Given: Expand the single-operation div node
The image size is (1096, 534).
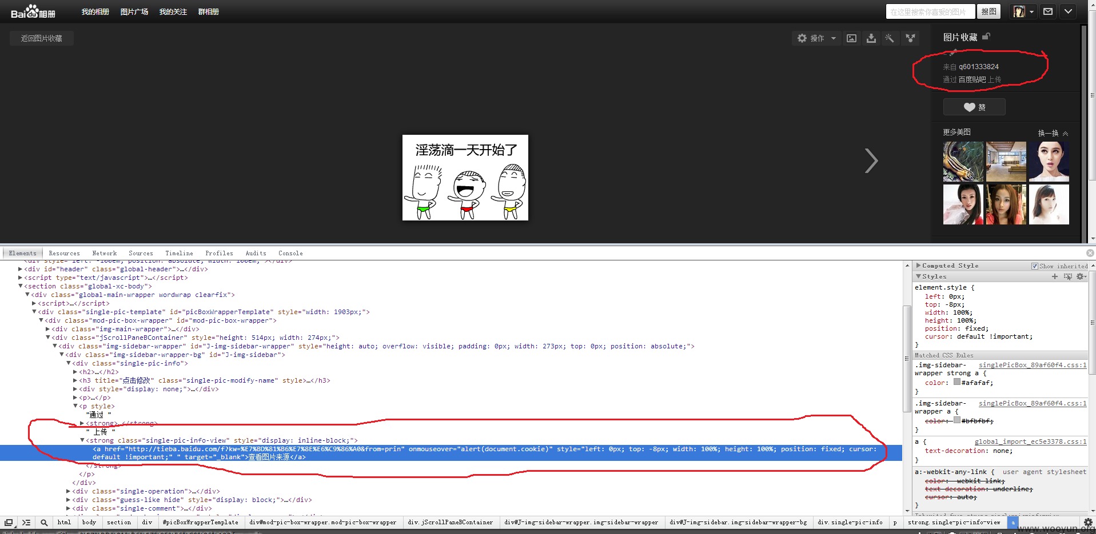Looking at the screenshot, I should pos(68,491).
